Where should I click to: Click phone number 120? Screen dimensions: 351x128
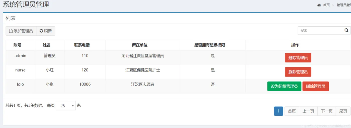(x=85, y=70)
